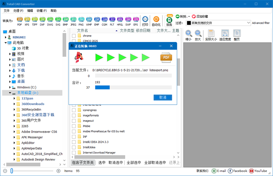Screen dimensions: 273x176
Task: Click the 打印 print icon
Action: pyautogui.click(x=145, y=21)
